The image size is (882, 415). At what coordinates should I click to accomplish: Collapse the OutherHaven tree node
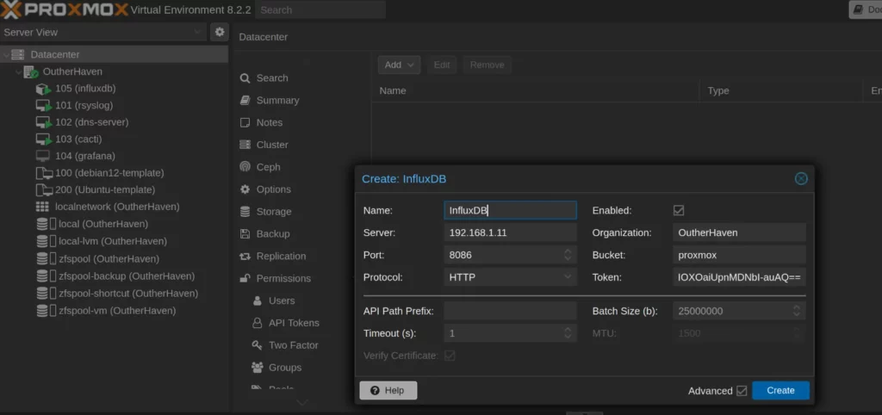[19, 72]
